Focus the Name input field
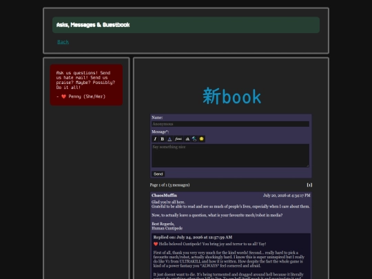The height and width of the screenshot is (279, 372). coord(230,124)
